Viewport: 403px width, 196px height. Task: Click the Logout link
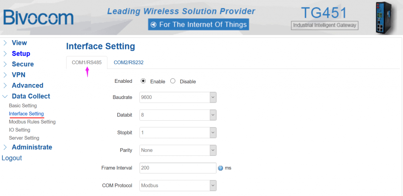(12, 158)
